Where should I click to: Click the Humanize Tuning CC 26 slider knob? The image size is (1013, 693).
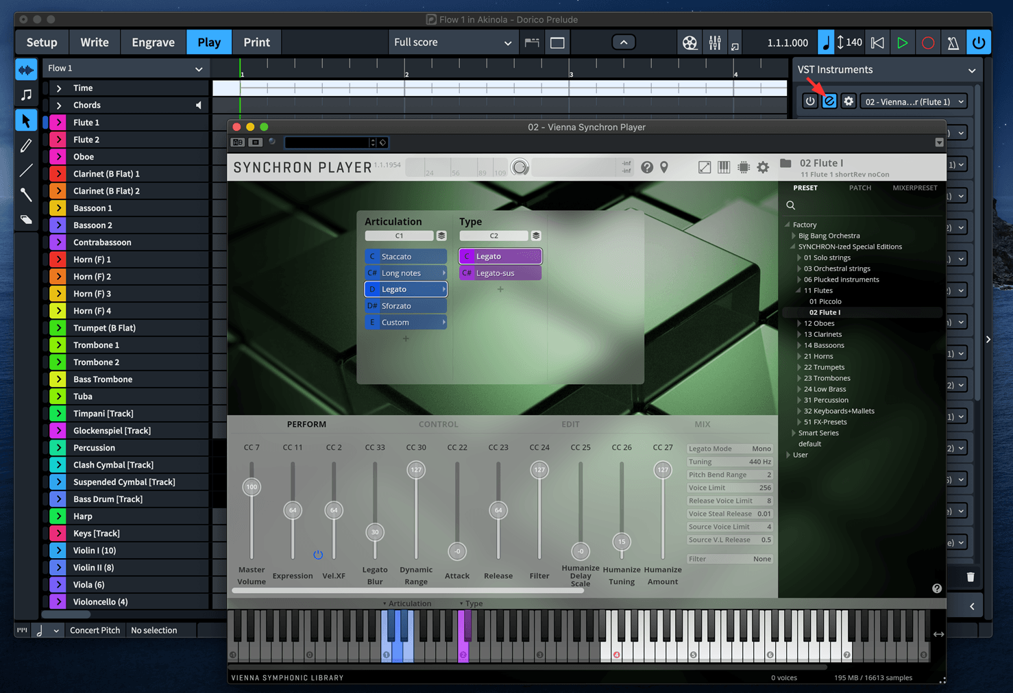[x=622, y=542]
